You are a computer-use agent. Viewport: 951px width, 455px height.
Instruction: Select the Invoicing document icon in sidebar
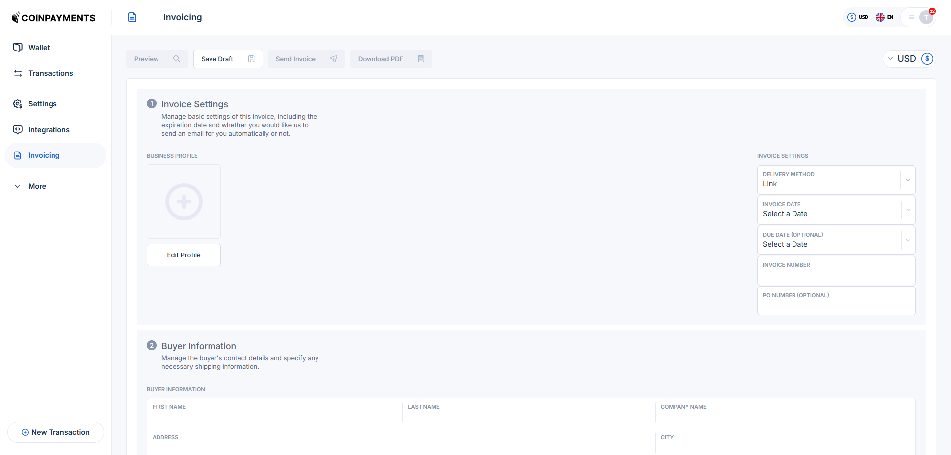(18, 155)
